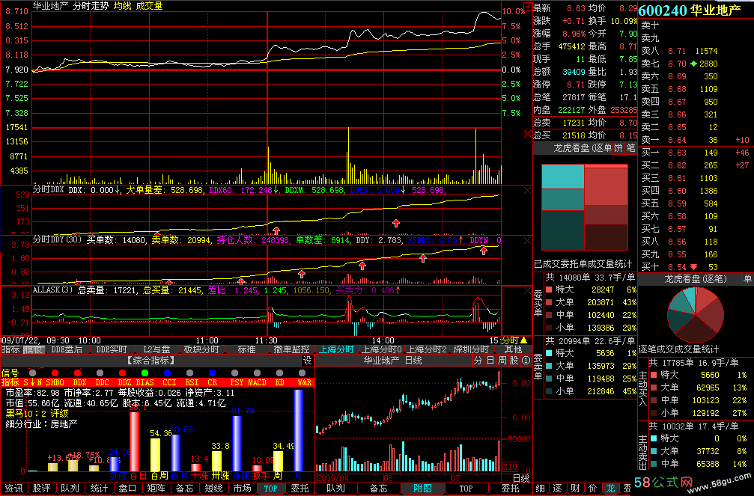This screenshot has width=754, height=496.
Task: Click the circled 1 icon in 日线 header
Action: 526,361
